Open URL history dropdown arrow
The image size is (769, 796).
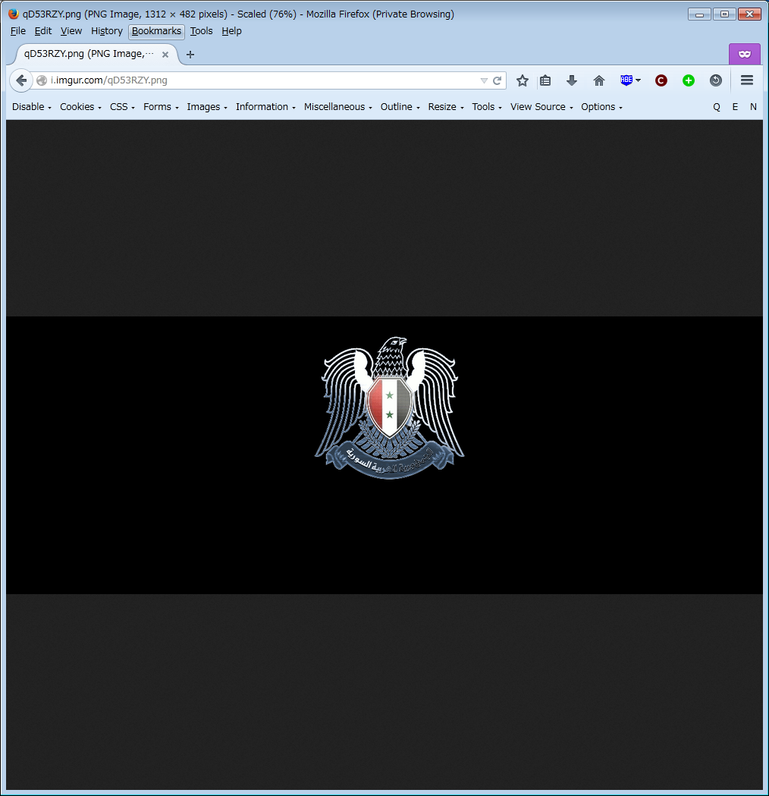pyautogui.click(x=484, y=80)
